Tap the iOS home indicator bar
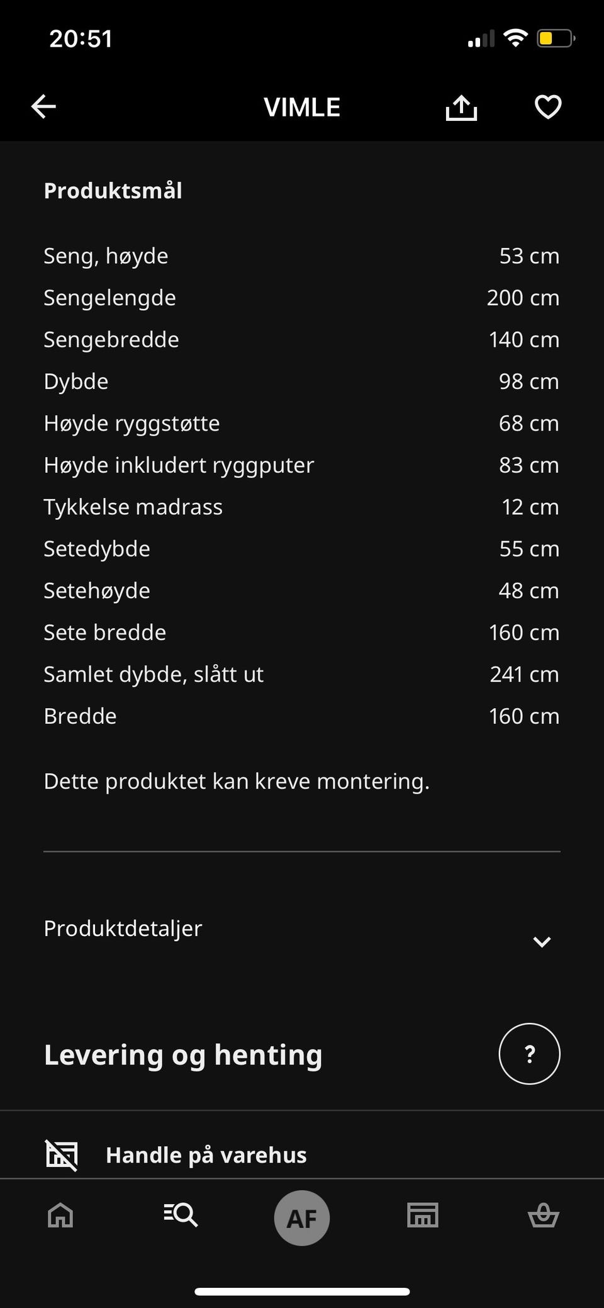This screenshot has width=604, height=1308. (x=302, y=1292)
